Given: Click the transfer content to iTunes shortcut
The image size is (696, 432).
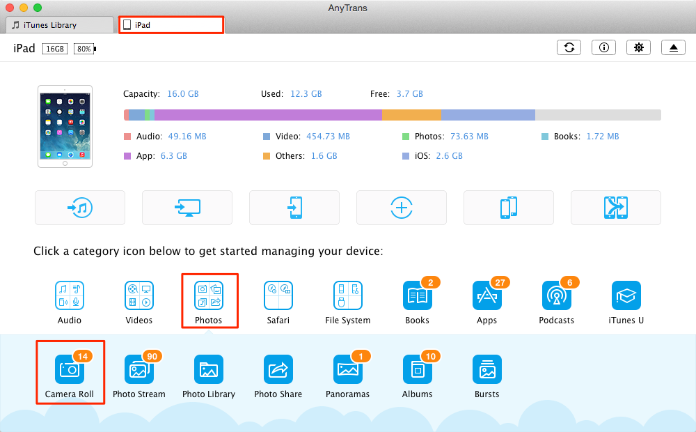Looking at the screenshot, I should pyautogui.click(x=80, y=208).
